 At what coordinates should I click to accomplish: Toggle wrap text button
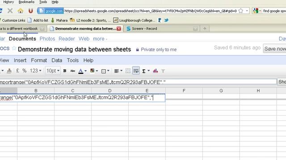click(x=136, y=71)
